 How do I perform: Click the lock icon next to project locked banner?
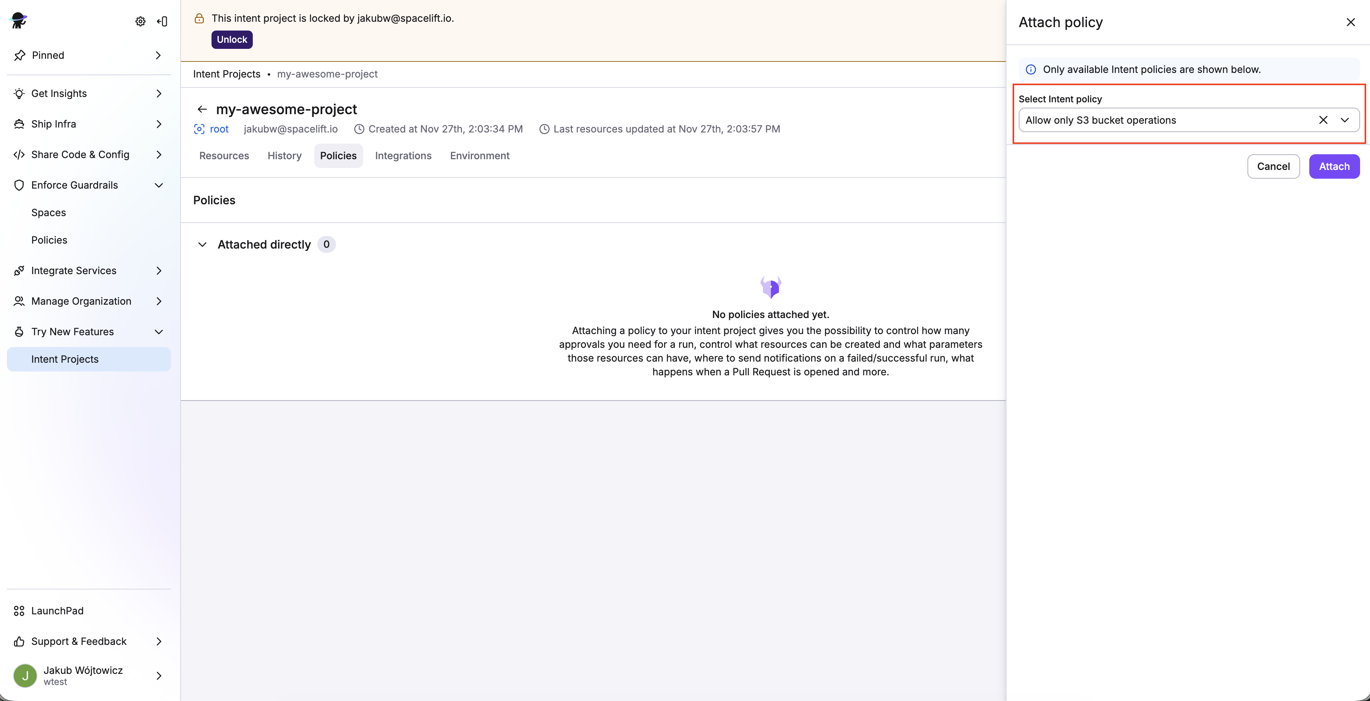pyautogui.click(x=199, y=18)
